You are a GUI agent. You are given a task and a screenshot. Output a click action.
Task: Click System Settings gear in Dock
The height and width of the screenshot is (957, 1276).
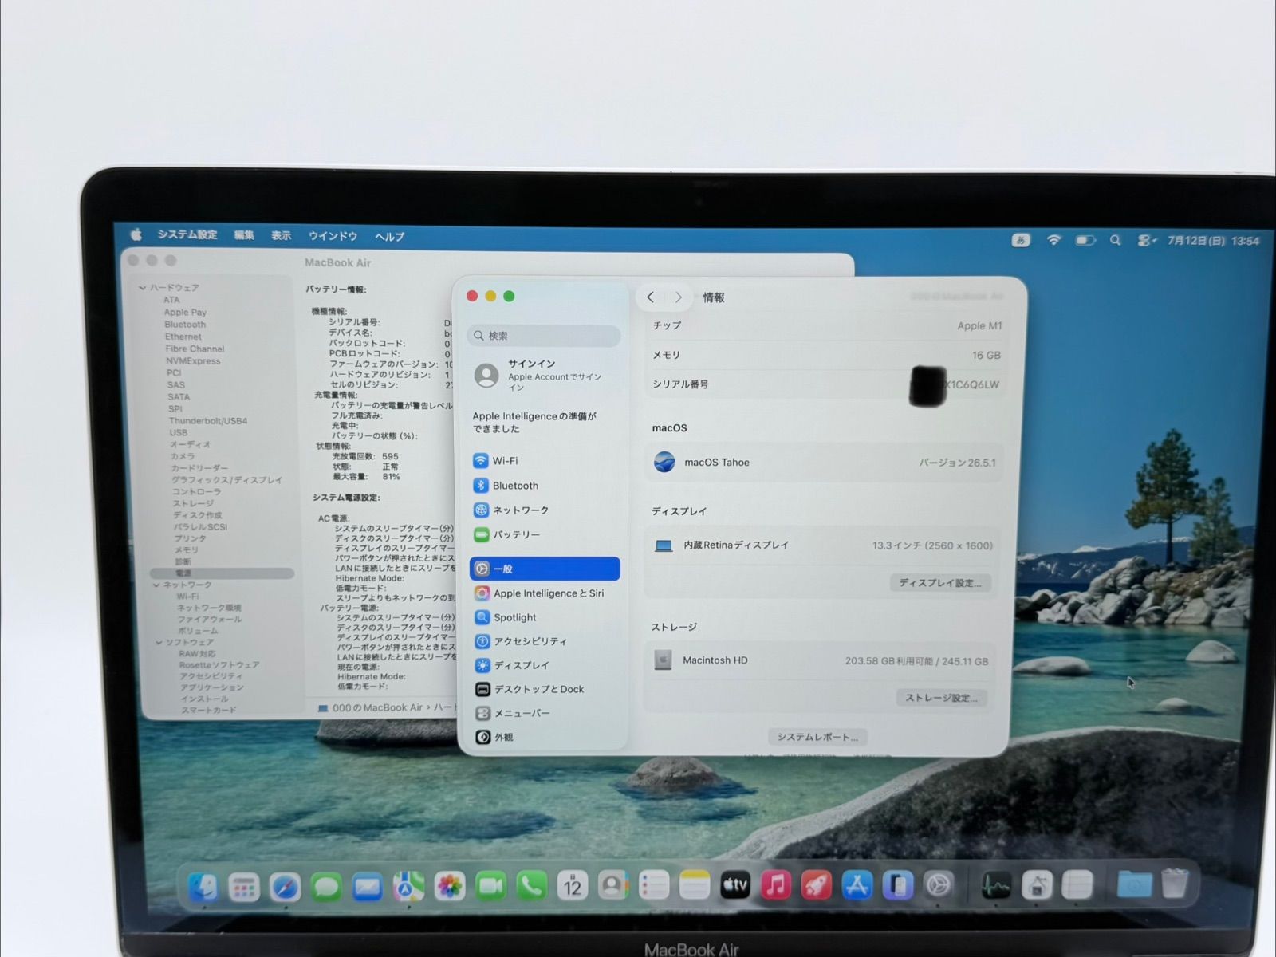[939, 885]
